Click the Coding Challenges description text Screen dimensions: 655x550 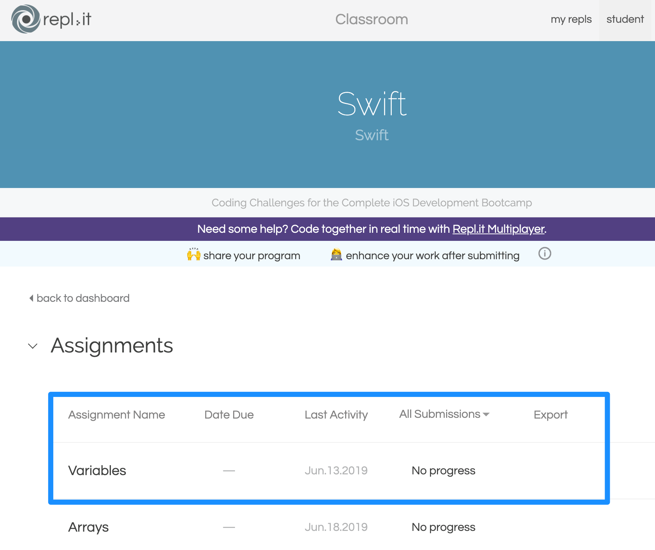pos(372,203)
